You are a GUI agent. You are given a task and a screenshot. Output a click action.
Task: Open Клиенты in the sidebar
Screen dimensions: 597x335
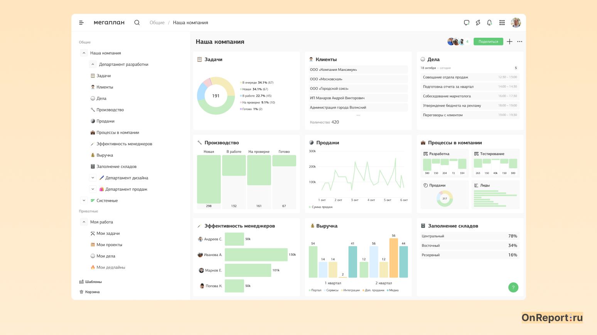click(x=102, y=87)
